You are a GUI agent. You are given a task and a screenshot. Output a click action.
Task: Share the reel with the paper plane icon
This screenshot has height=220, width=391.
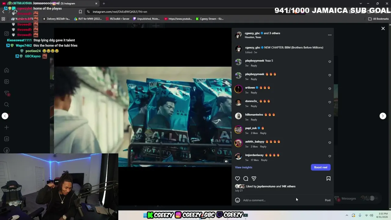[254, 178]
